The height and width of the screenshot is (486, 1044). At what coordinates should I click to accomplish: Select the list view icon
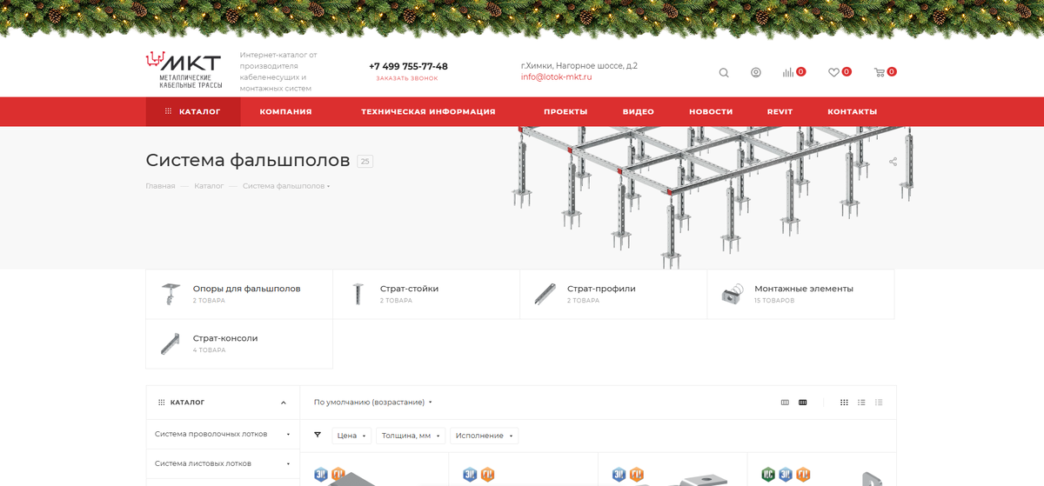coord(861,403)
